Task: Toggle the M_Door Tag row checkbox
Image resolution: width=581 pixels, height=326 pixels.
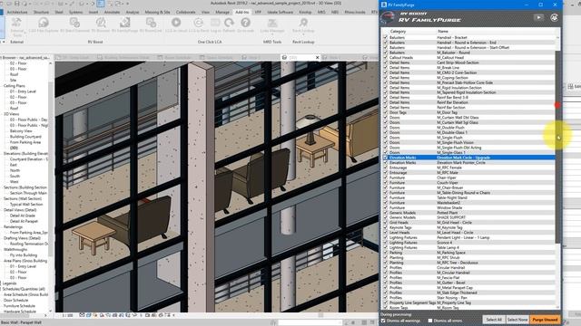Action: pyautogui.click(x=385, y=112)
